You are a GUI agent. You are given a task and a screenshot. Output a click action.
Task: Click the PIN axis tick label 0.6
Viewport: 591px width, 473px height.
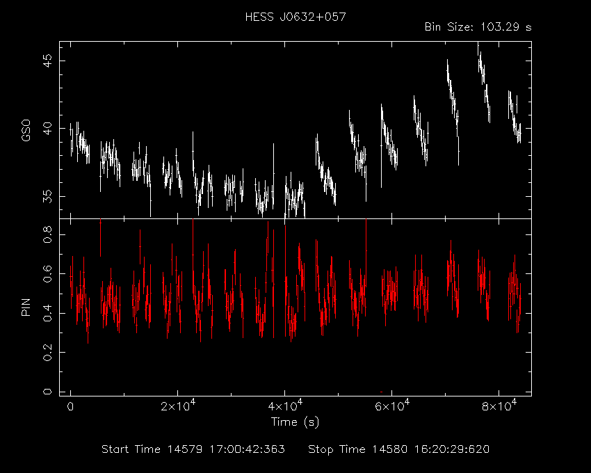pos(47,274)
